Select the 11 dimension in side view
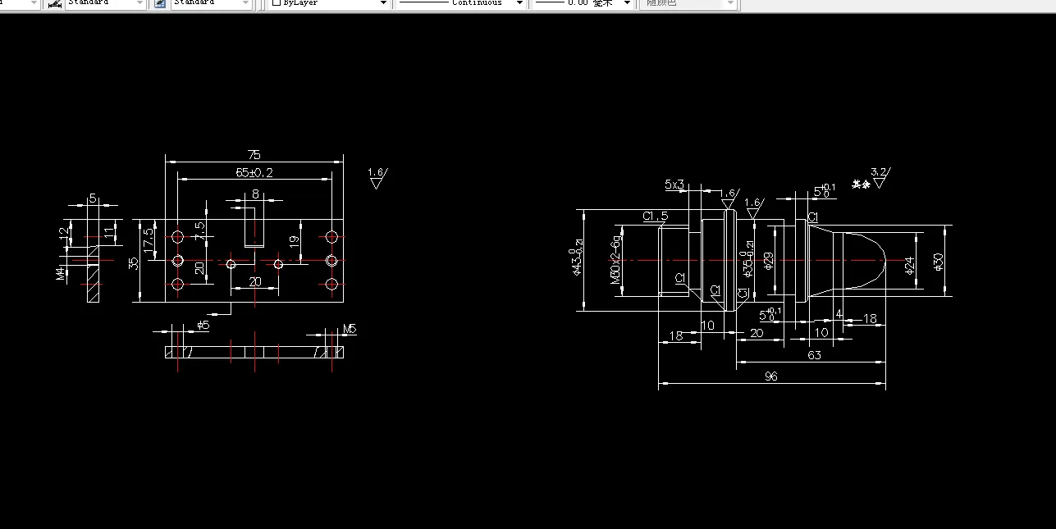 [x=108, y=233]
